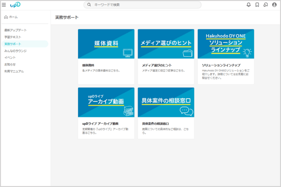
Task: Open the user account avatar icon
Action: point(274,5)
